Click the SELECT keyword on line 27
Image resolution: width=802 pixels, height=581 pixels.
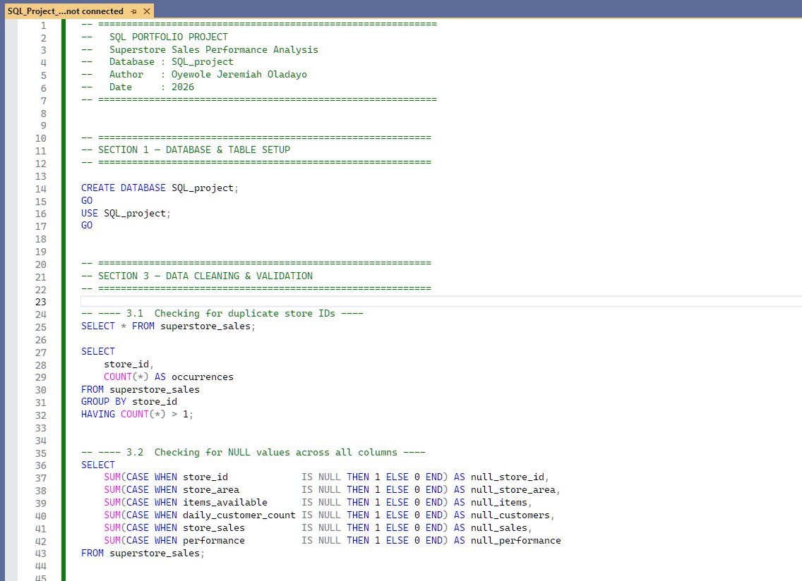coord(98,352)
